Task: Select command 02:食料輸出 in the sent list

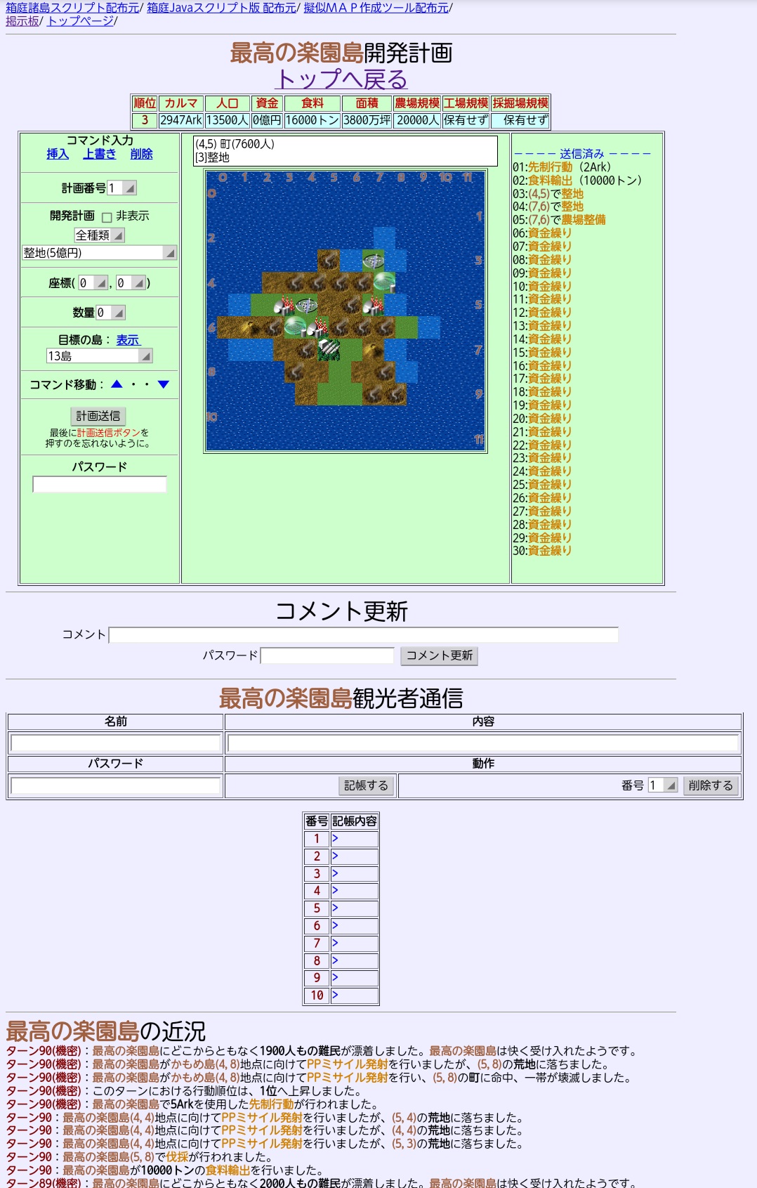Action: pyautogui.click(x=577, y=181)
